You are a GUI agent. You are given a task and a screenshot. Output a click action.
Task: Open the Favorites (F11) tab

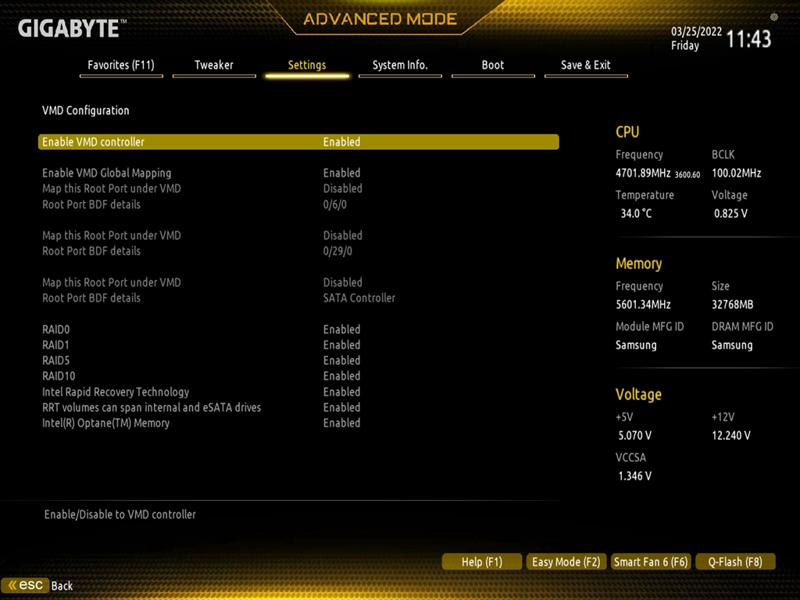121,66
